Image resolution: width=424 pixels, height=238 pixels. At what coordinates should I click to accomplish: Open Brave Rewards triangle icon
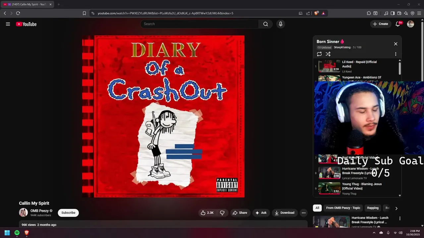pos(323,13)
